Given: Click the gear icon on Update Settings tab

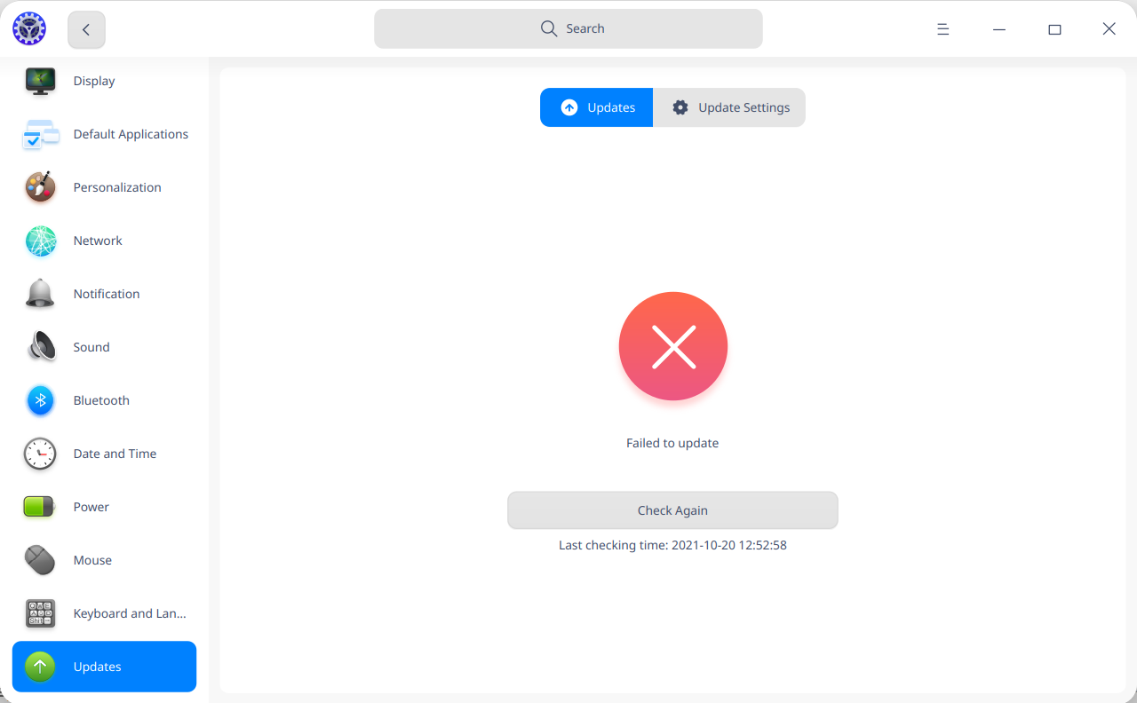Looking at the screenshot, I should 680,107.
